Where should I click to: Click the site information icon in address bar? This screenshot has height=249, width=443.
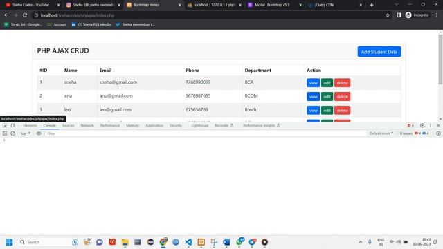point(36,15)
